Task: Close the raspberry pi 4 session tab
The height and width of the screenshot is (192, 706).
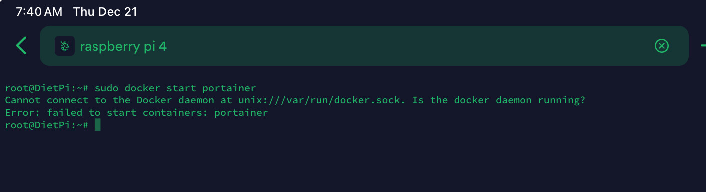Action: [x=661, y=46]
